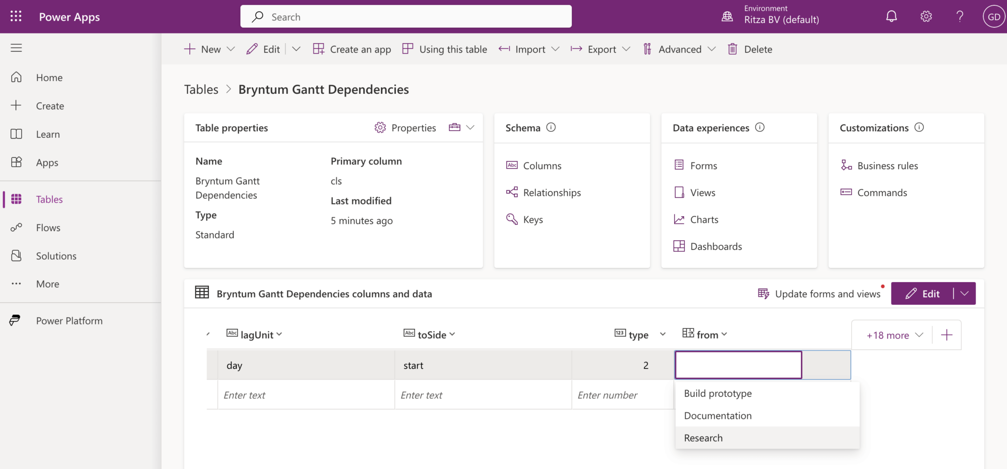Open from column header menu
This screenshot has height=469, width=1007.
tap(724, 334)
